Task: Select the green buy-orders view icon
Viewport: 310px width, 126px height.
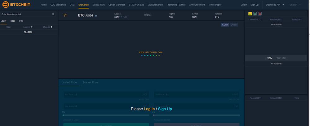Action: (x=255, y=14)
